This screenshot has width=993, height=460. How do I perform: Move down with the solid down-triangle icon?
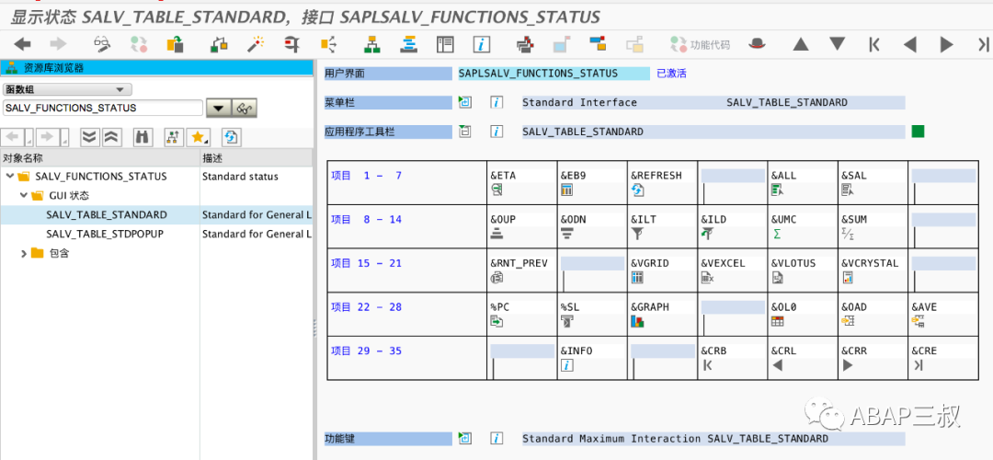[838, 44]
